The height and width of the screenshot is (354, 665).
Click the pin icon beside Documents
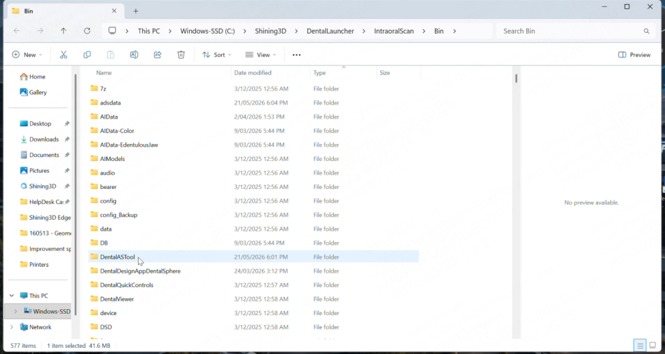point(67,155)
